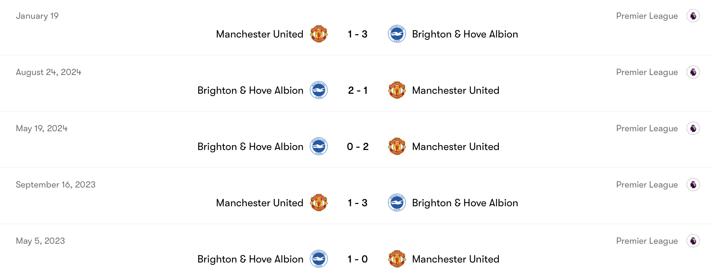
Task: Open the 2 - 1 score from August 24, 2024
Action: [x=358, y=90]
